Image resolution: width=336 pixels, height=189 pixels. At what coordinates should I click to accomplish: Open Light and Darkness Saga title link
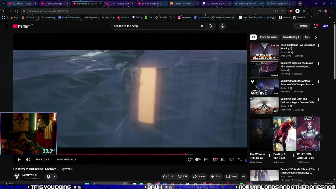pyautogui.click(x=297, y=101)
